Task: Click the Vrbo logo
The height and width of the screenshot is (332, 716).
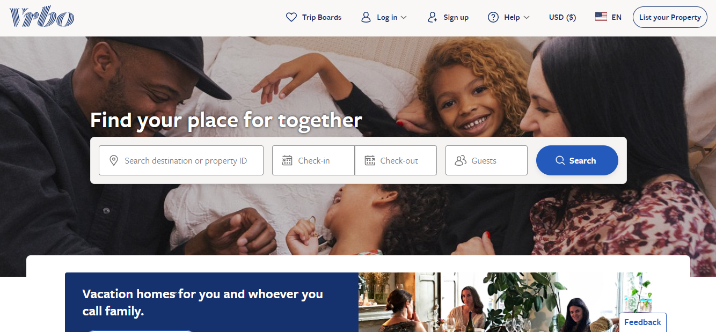Action: click(x=41, y=17)
